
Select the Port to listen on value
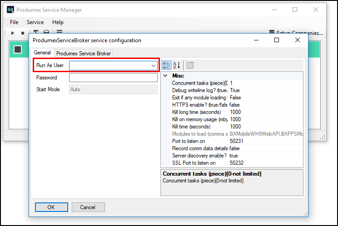click(x=265, y=141)
